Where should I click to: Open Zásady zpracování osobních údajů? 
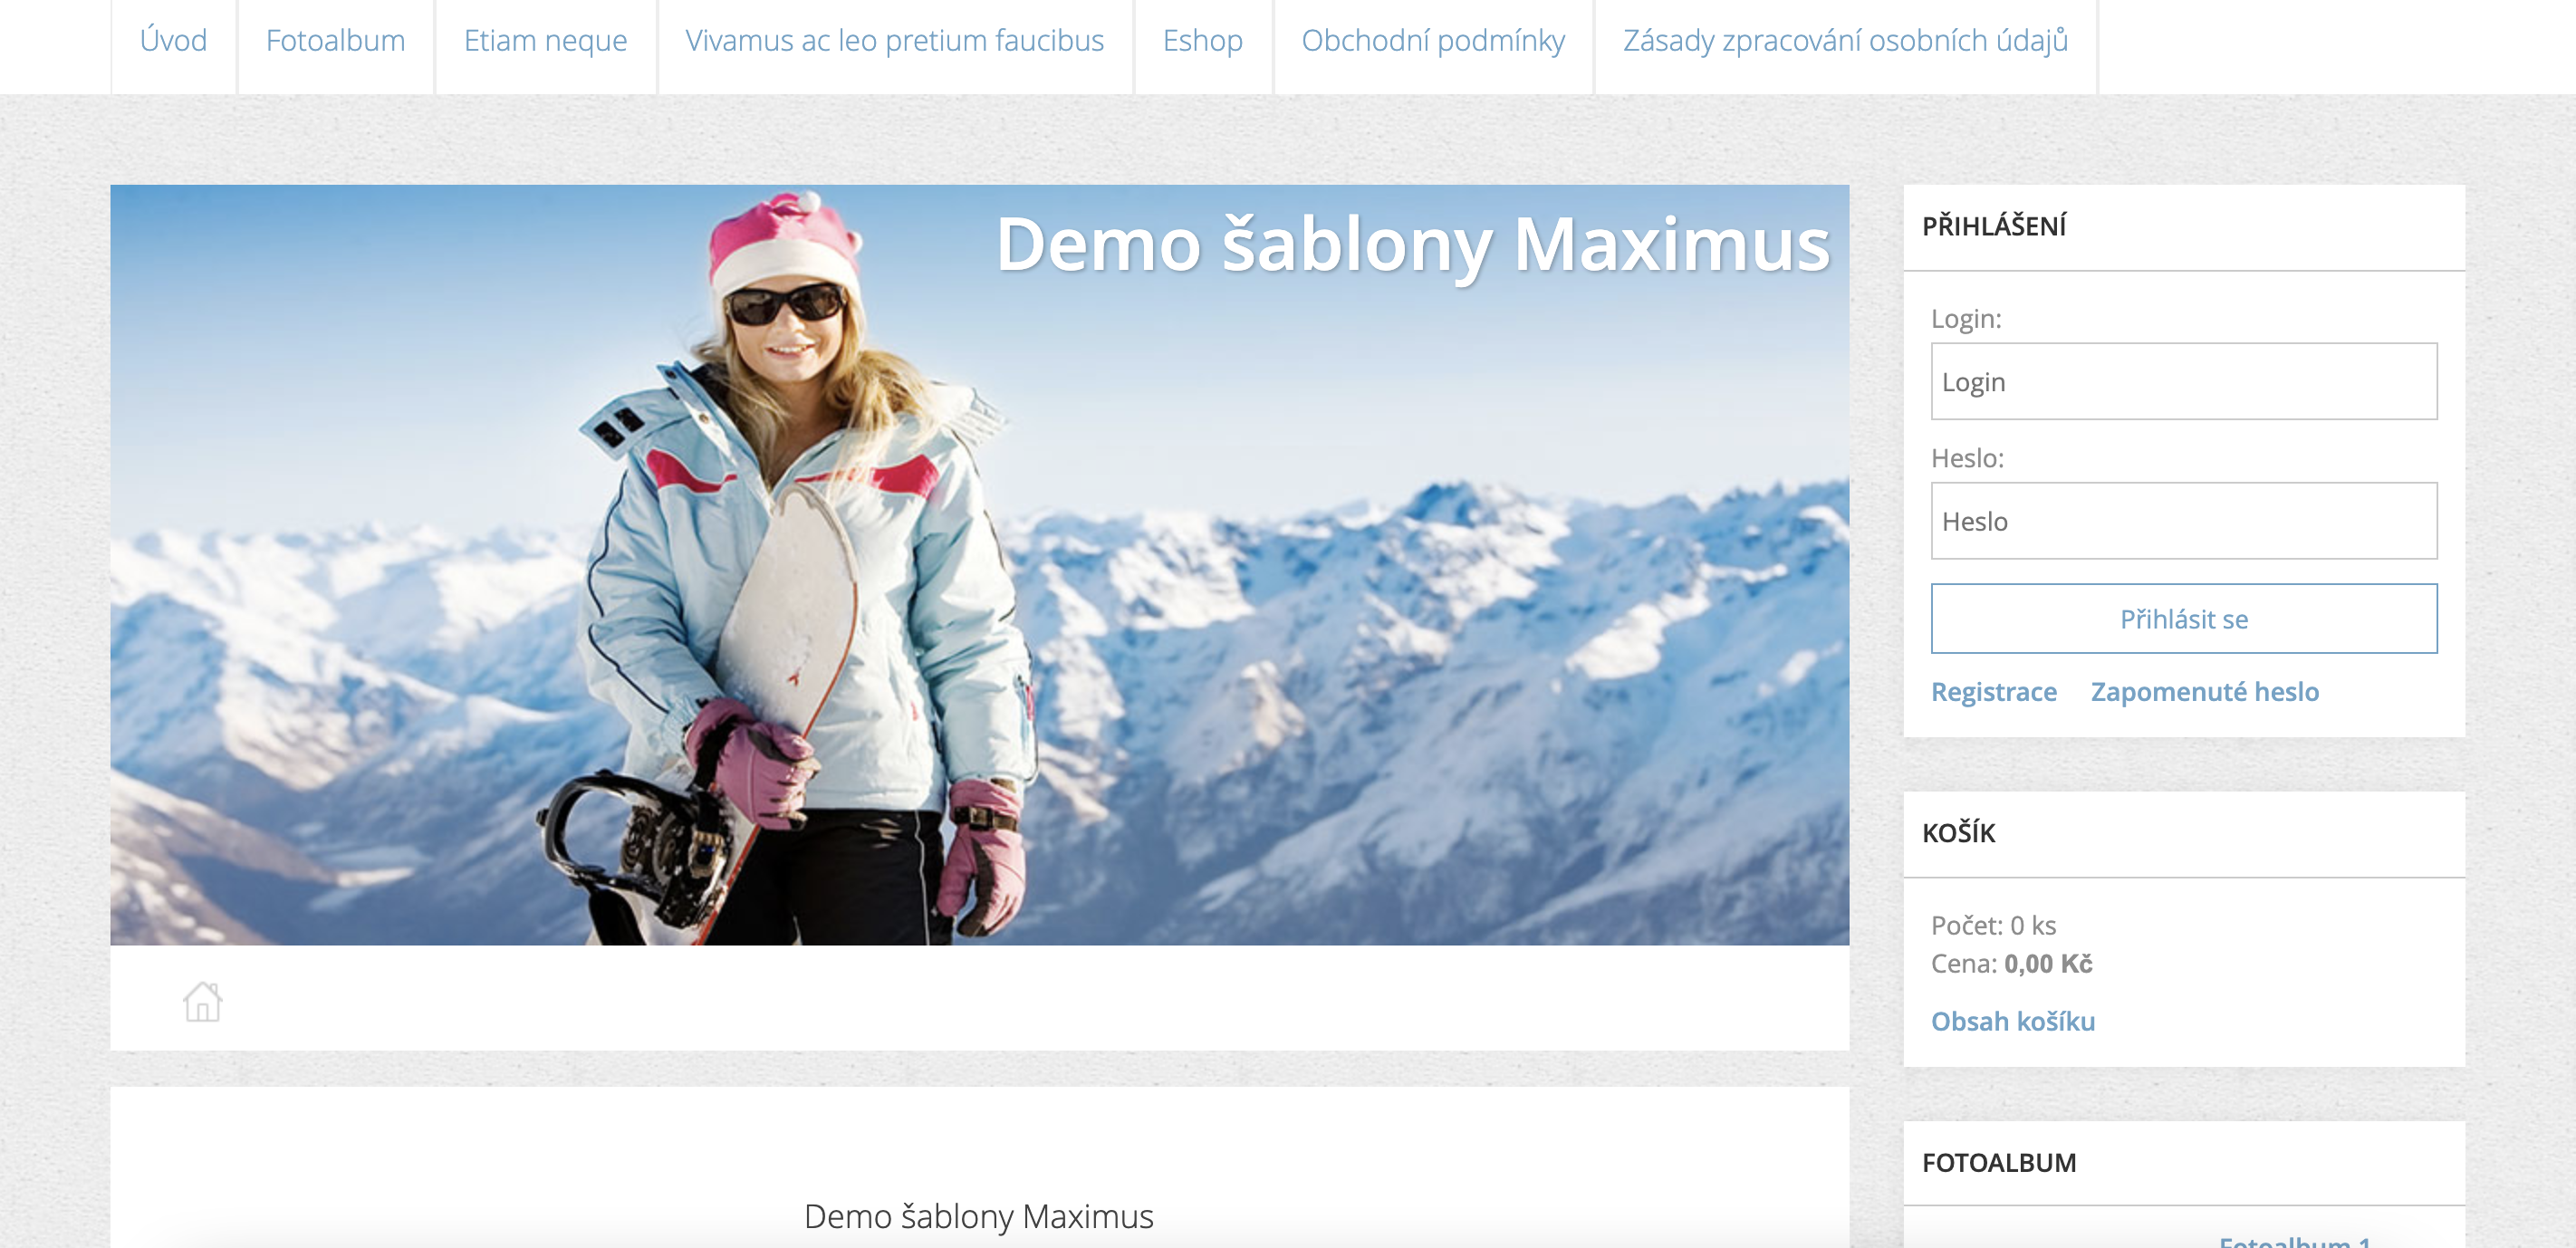[1846, 41]
